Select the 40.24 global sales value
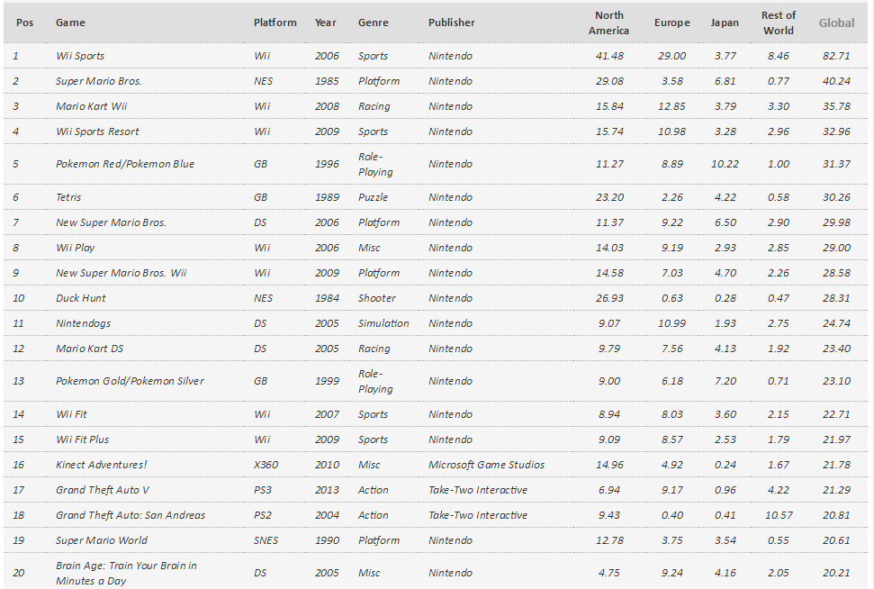The width and height of the screenshot is (874, 589). coord(836,81)
